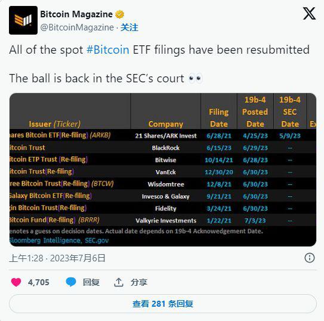Open the ETF filings table image

(163, 169)
